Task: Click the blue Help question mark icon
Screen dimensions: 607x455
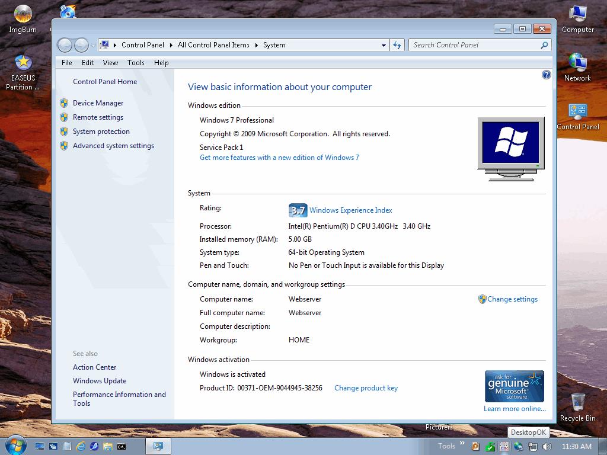Action: [x=546, y=75]
